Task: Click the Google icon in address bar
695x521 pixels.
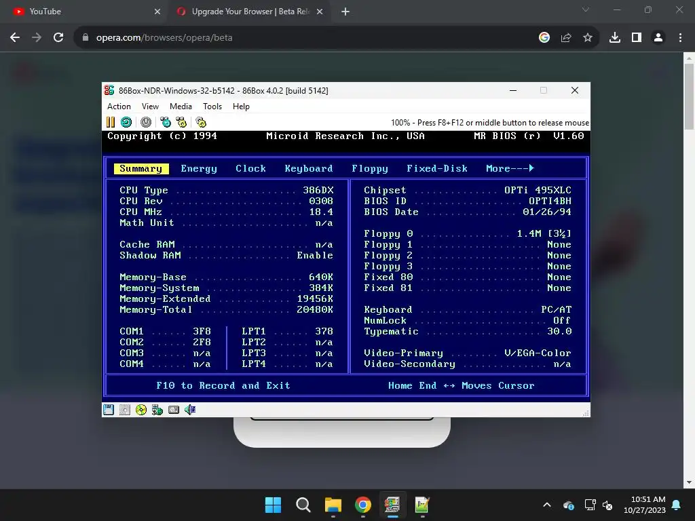Action: pos(544,38)
